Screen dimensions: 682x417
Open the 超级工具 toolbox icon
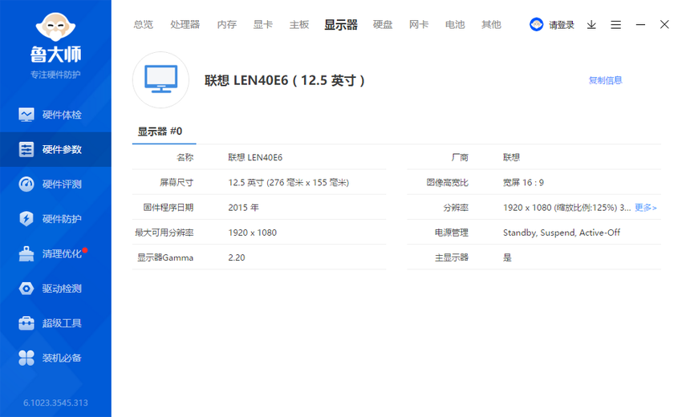[x=26, y=323]
